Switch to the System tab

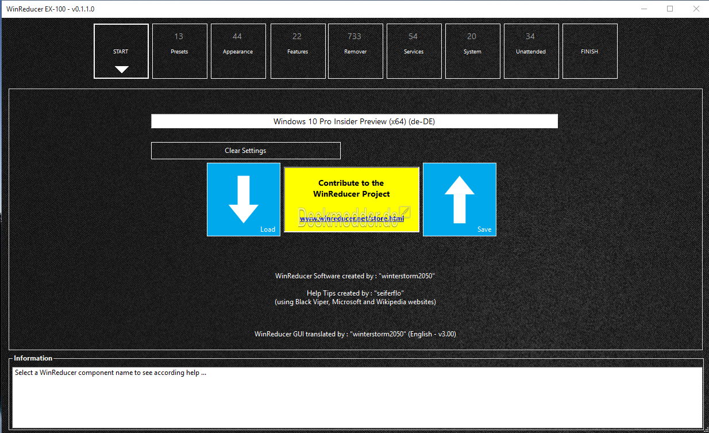473,51
